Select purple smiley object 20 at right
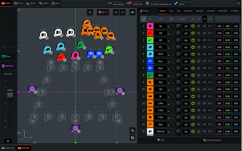242x151 pixels. (120, 91)
